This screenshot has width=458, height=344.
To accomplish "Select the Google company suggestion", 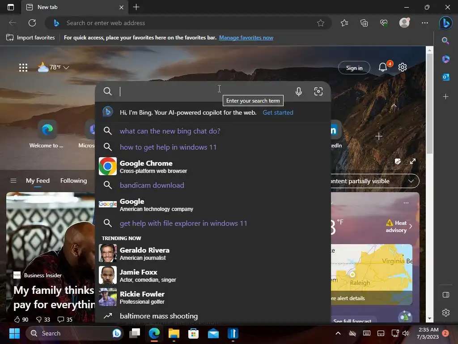I will [213, 204].
